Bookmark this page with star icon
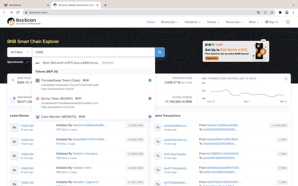 click(x=273, y=12)
